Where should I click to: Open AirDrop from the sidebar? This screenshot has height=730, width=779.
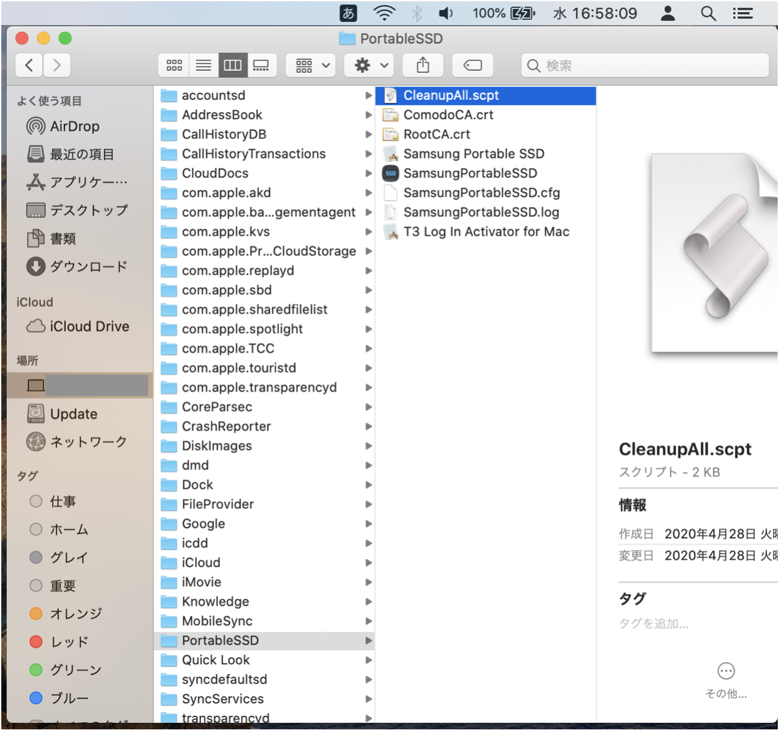(x=74, y=126)
